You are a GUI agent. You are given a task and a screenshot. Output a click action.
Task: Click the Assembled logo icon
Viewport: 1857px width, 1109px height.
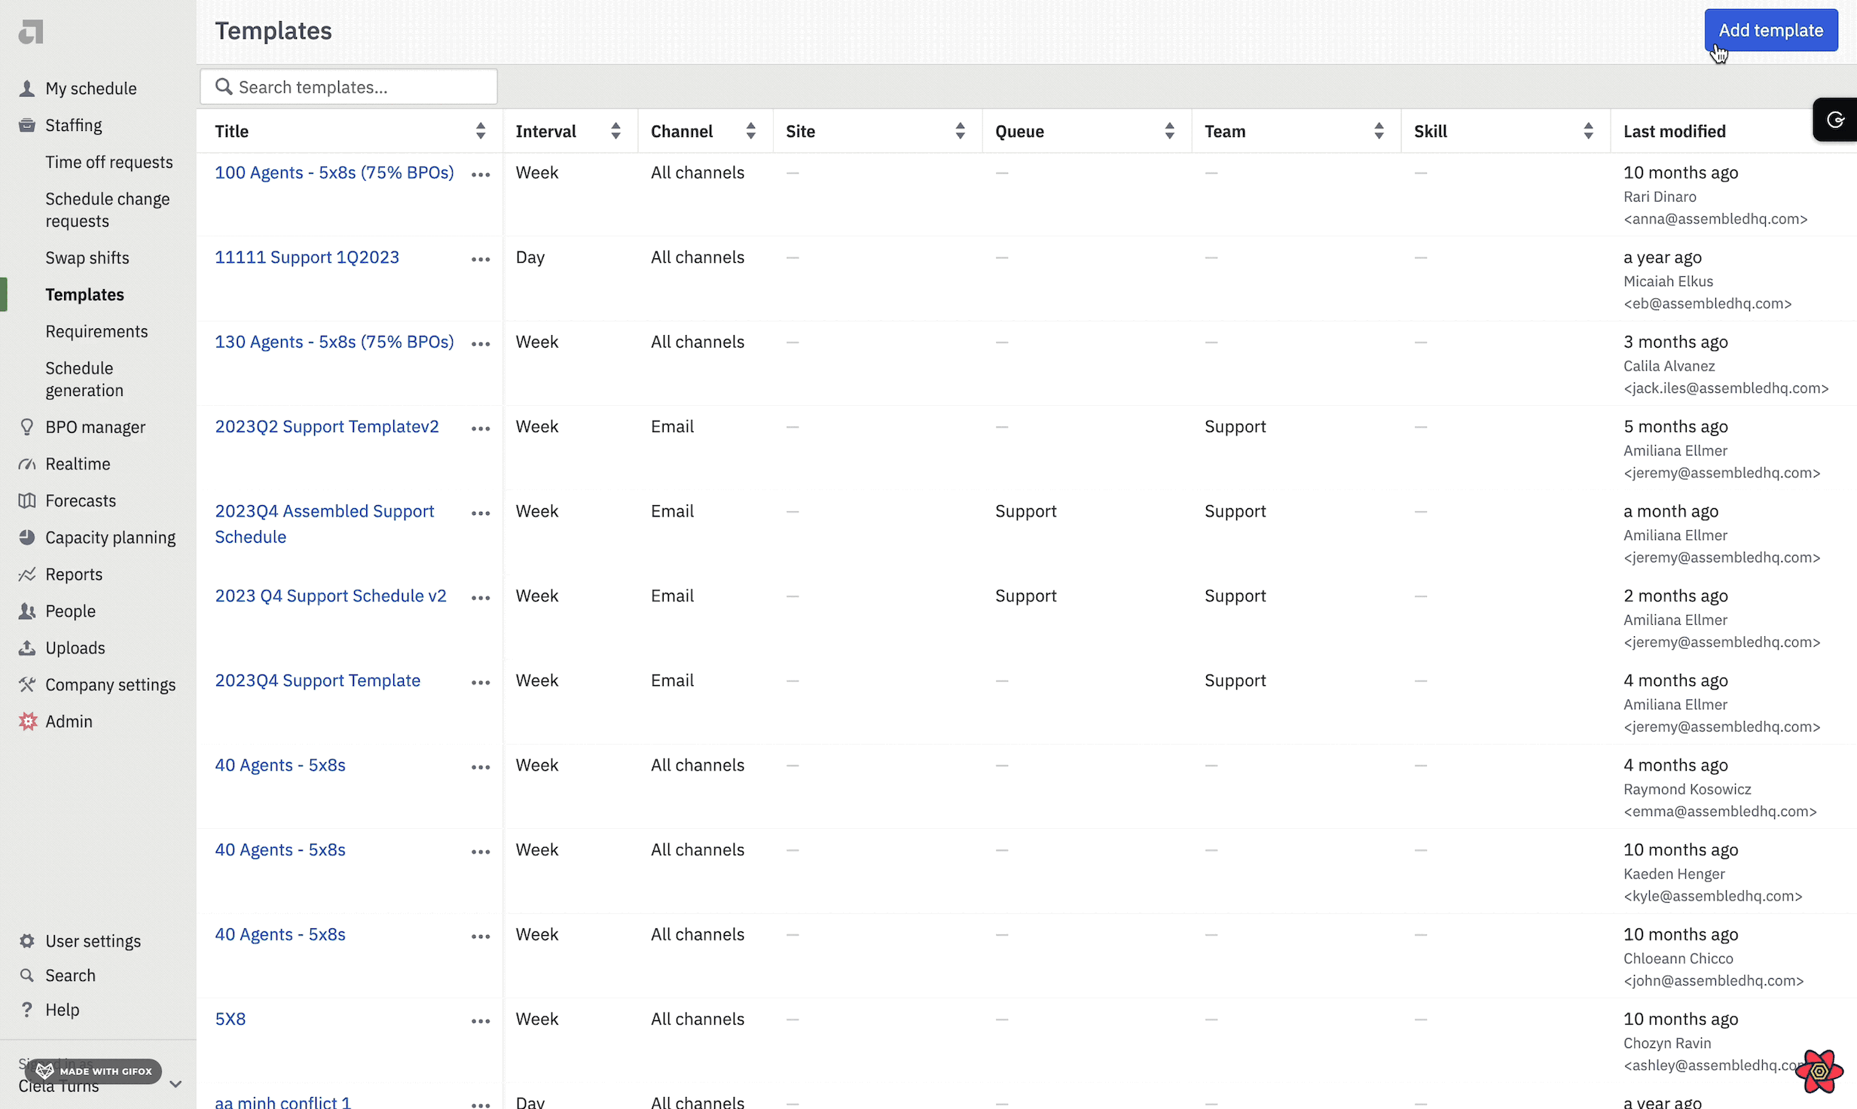pyautogui.click(x=31, y=32)
